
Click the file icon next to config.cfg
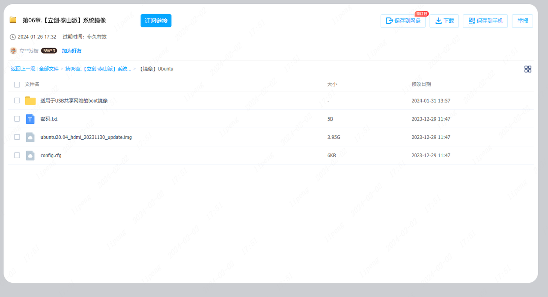[30, 155]
